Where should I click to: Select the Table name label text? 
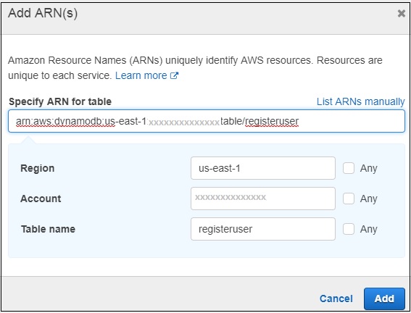coord(48,229)
